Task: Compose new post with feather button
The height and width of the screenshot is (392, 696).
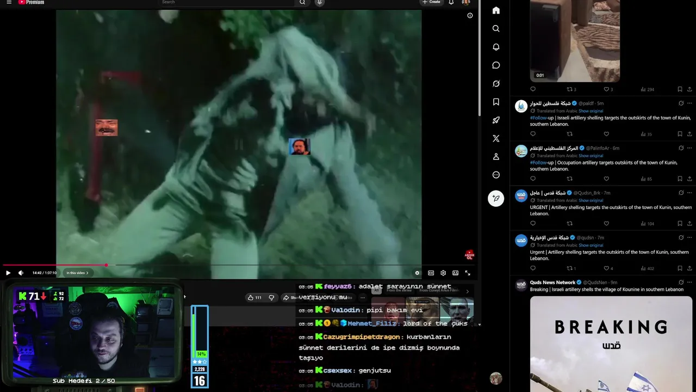Action: click(x=496, y=198)
